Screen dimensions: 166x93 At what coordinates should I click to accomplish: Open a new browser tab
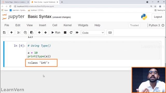[x=62, y=2]
